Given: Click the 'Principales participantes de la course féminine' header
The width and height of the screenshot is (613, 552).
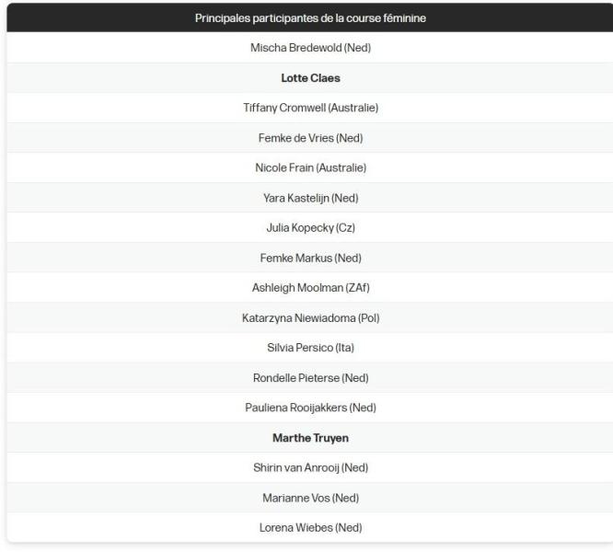Looking at the screenshot, I should click(310, 17).
